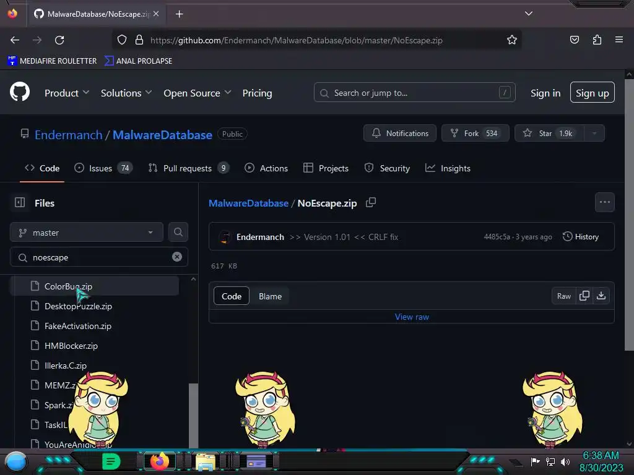Image resolution: width=634 pixels, height=475 pixels.
Task: Switch to the Projects tab
Action: tap(326, 168)
